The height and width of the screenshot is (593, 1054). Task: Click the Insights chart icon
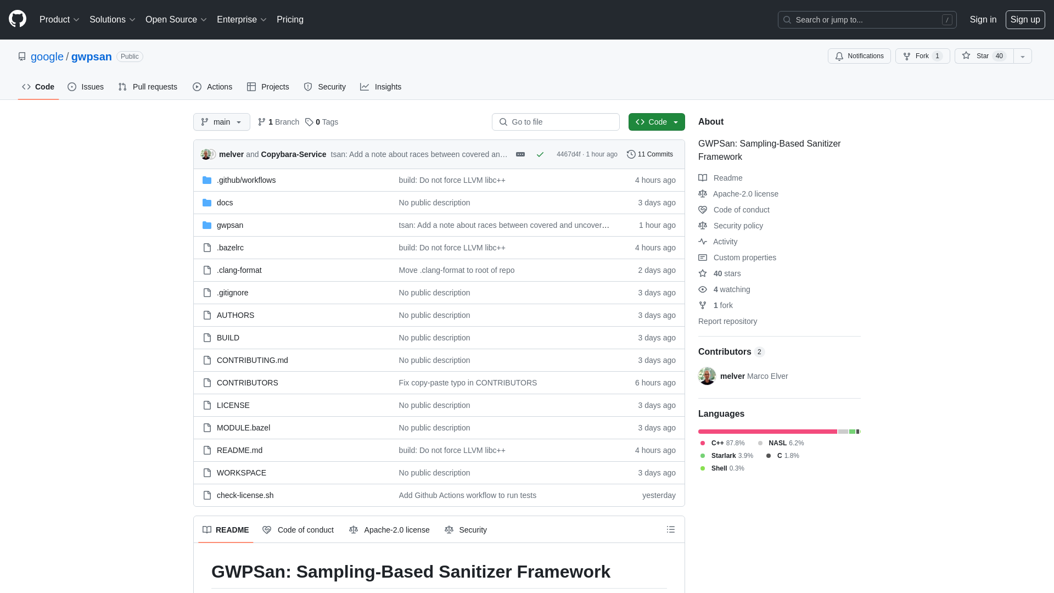tap(364, 87)
